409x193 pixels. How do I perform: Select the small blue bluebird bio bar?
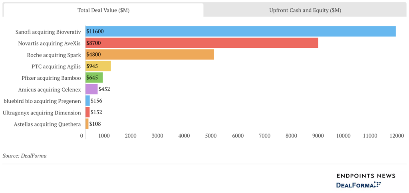click(87, 100)
